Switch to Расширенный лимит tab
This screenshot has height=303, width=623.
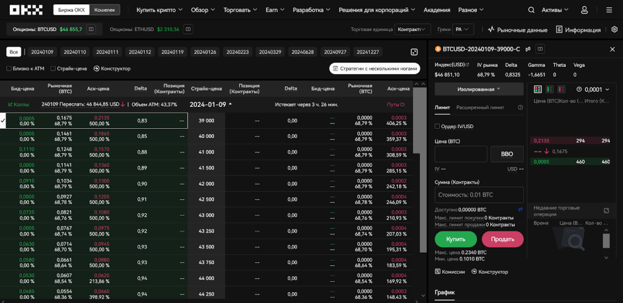tap(480, 107)
